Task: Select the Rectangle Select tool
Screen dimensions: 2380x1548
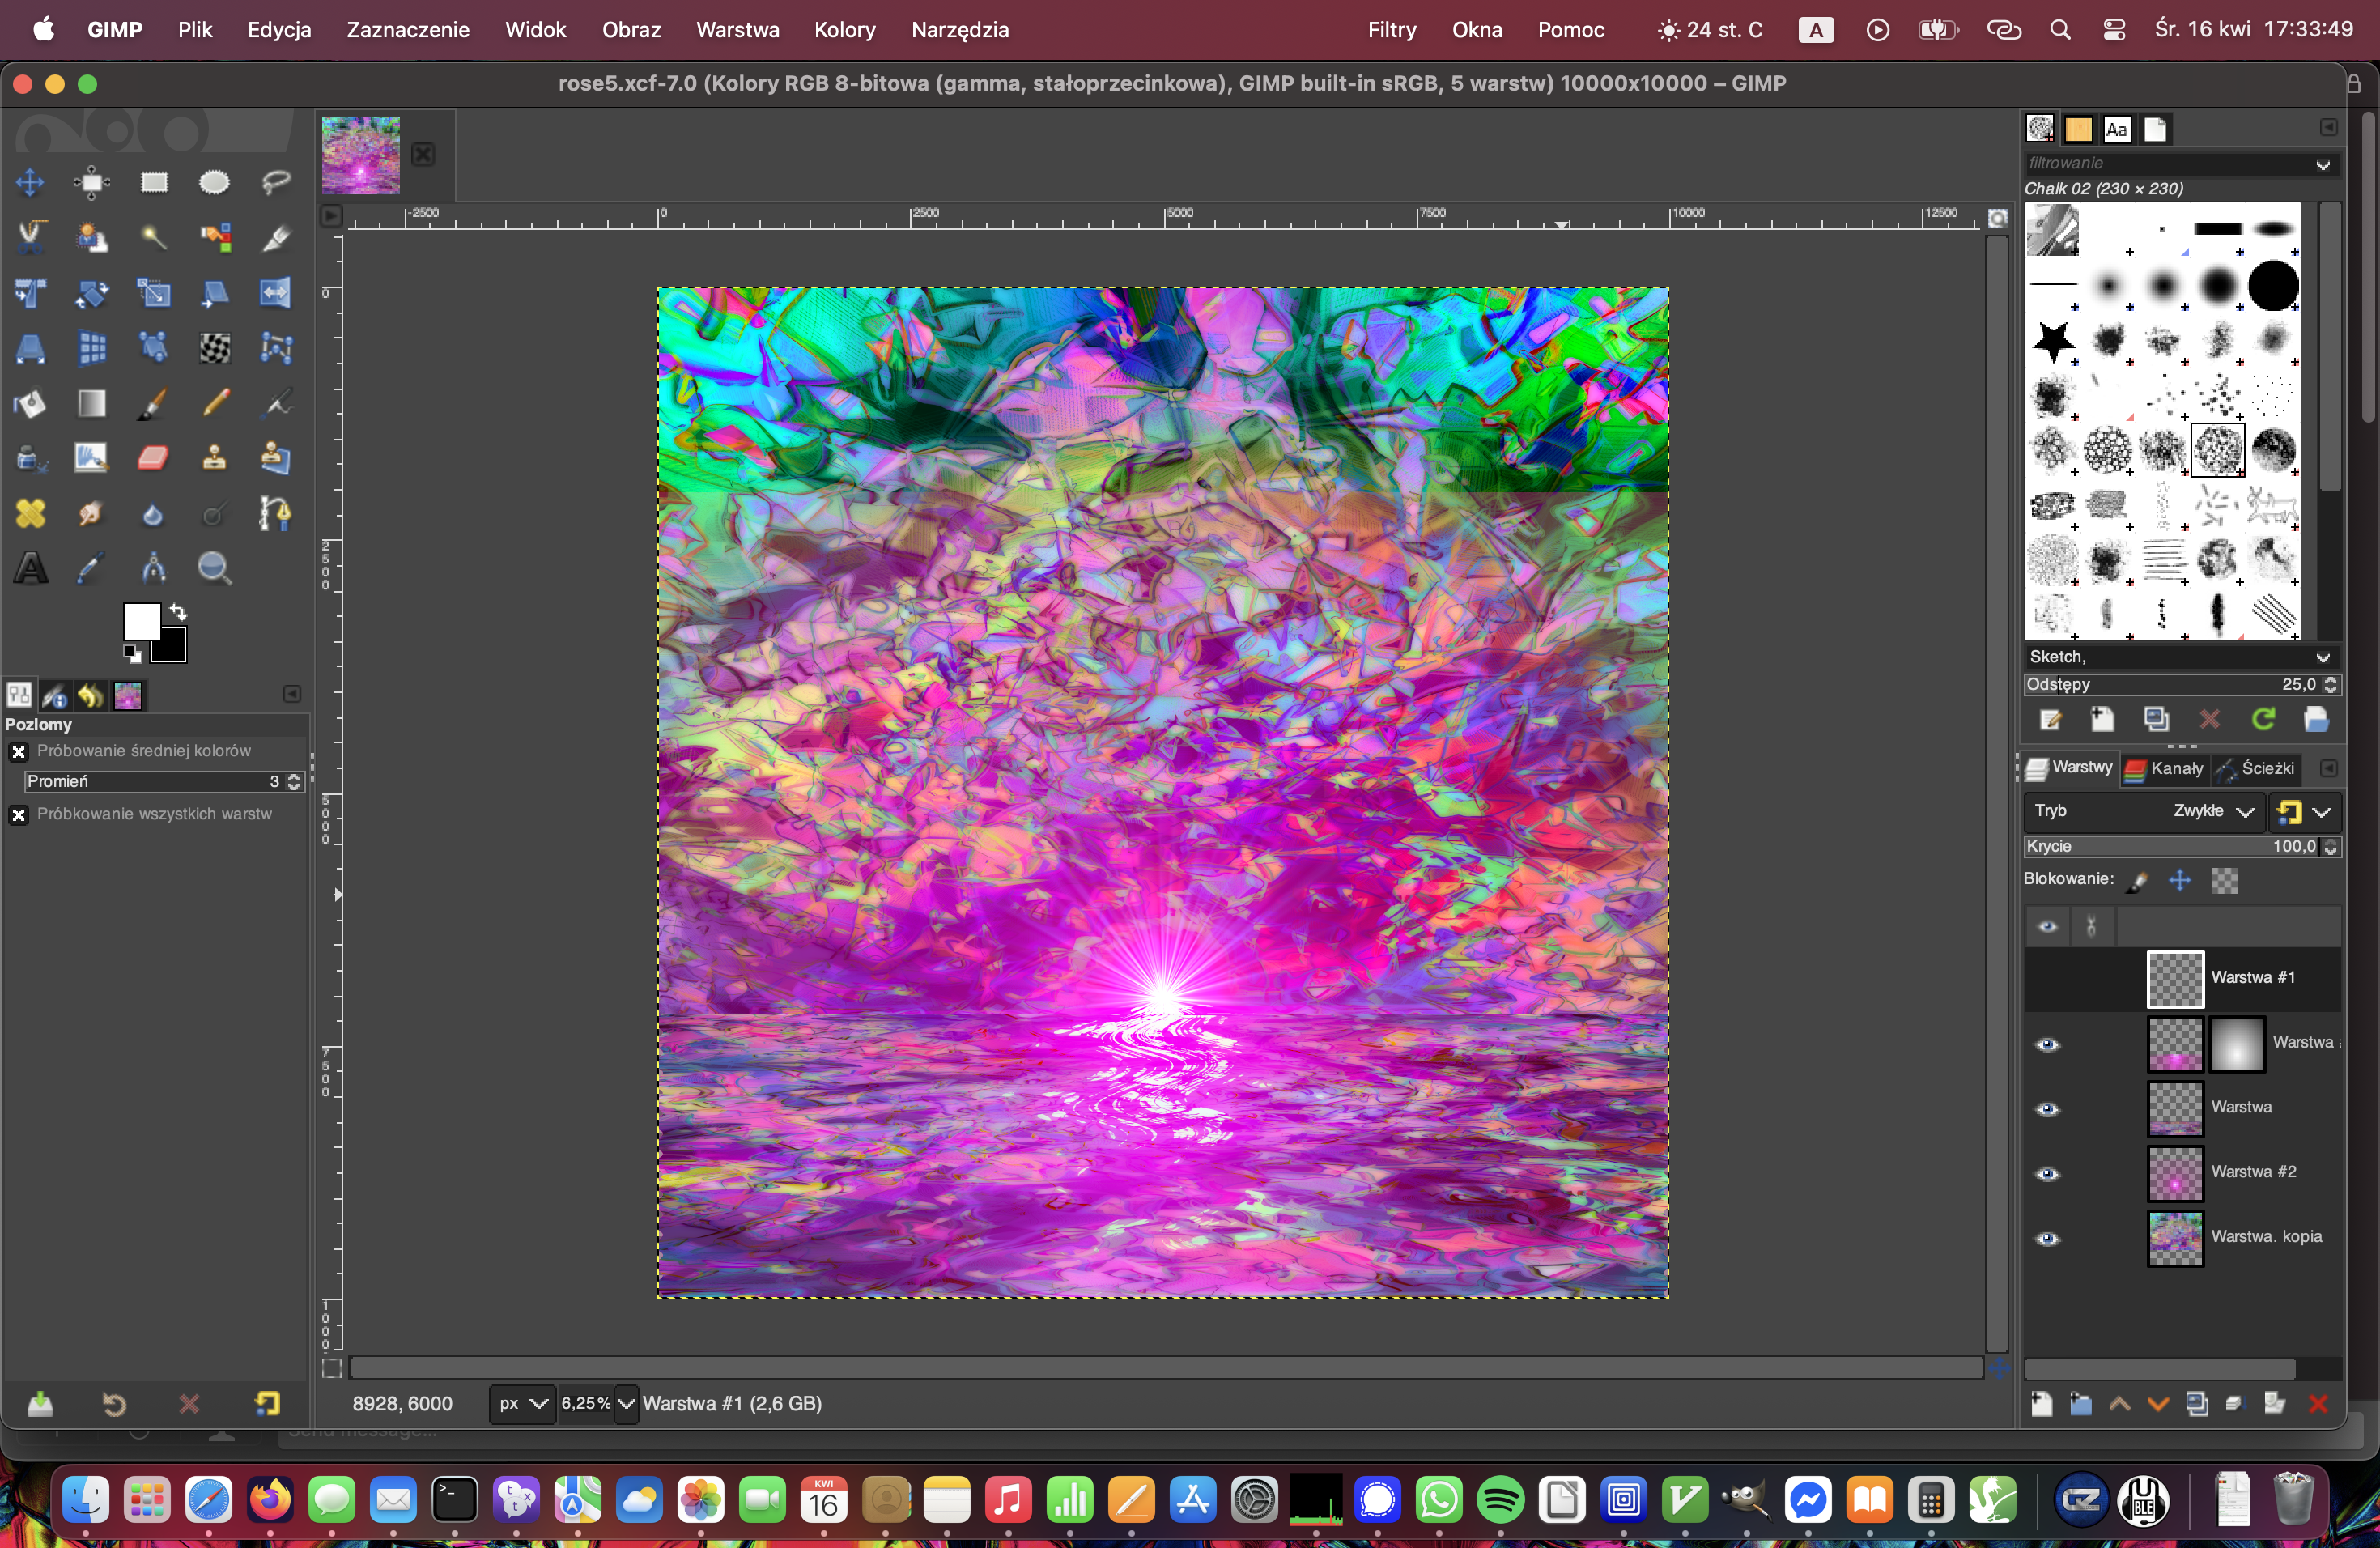Action: 153,182
